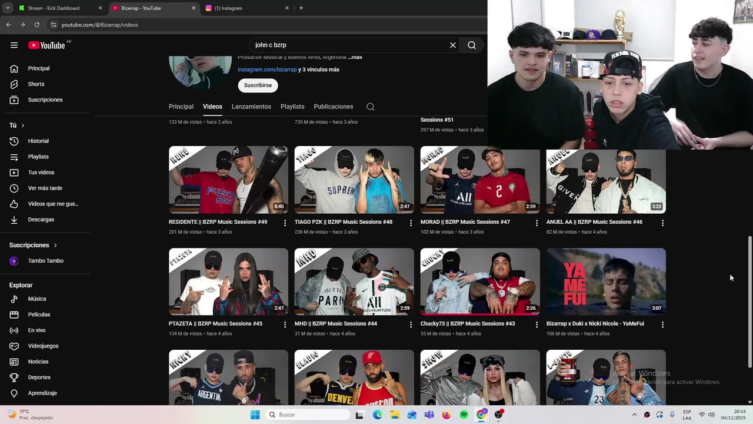Expand the Tú section
Viewport: 753px width, 424px height.
(x=17, y=125)
